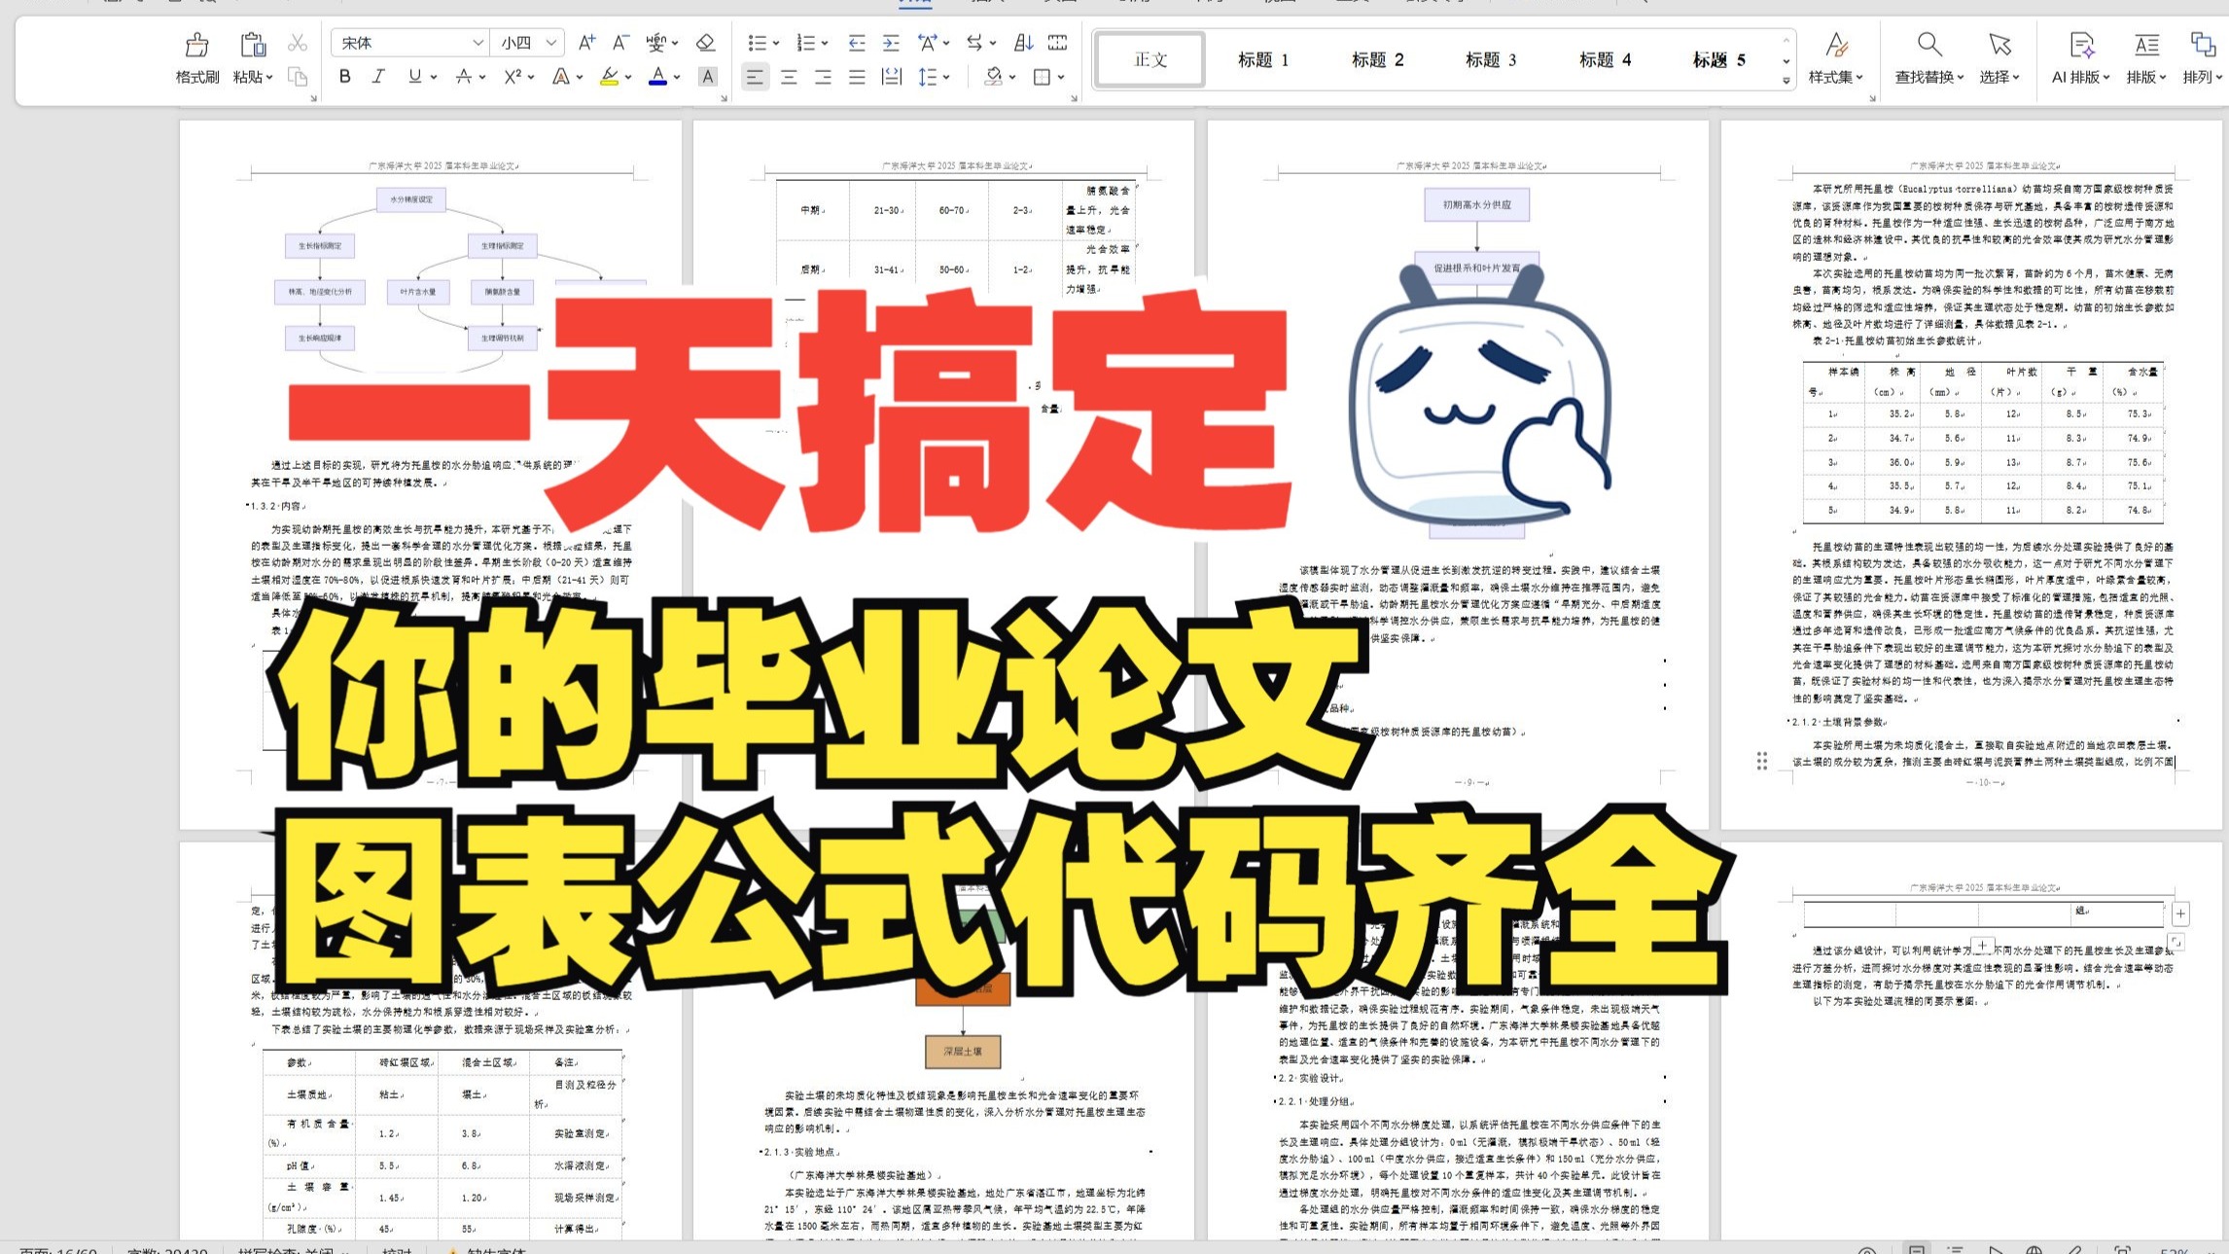Click the Format Painter brush icon
This screenshot has height=1254, width=2229.
click(x=197, y=44)
